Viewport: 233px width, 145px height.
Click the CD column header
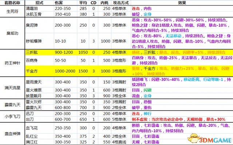[x=94, y=3]
